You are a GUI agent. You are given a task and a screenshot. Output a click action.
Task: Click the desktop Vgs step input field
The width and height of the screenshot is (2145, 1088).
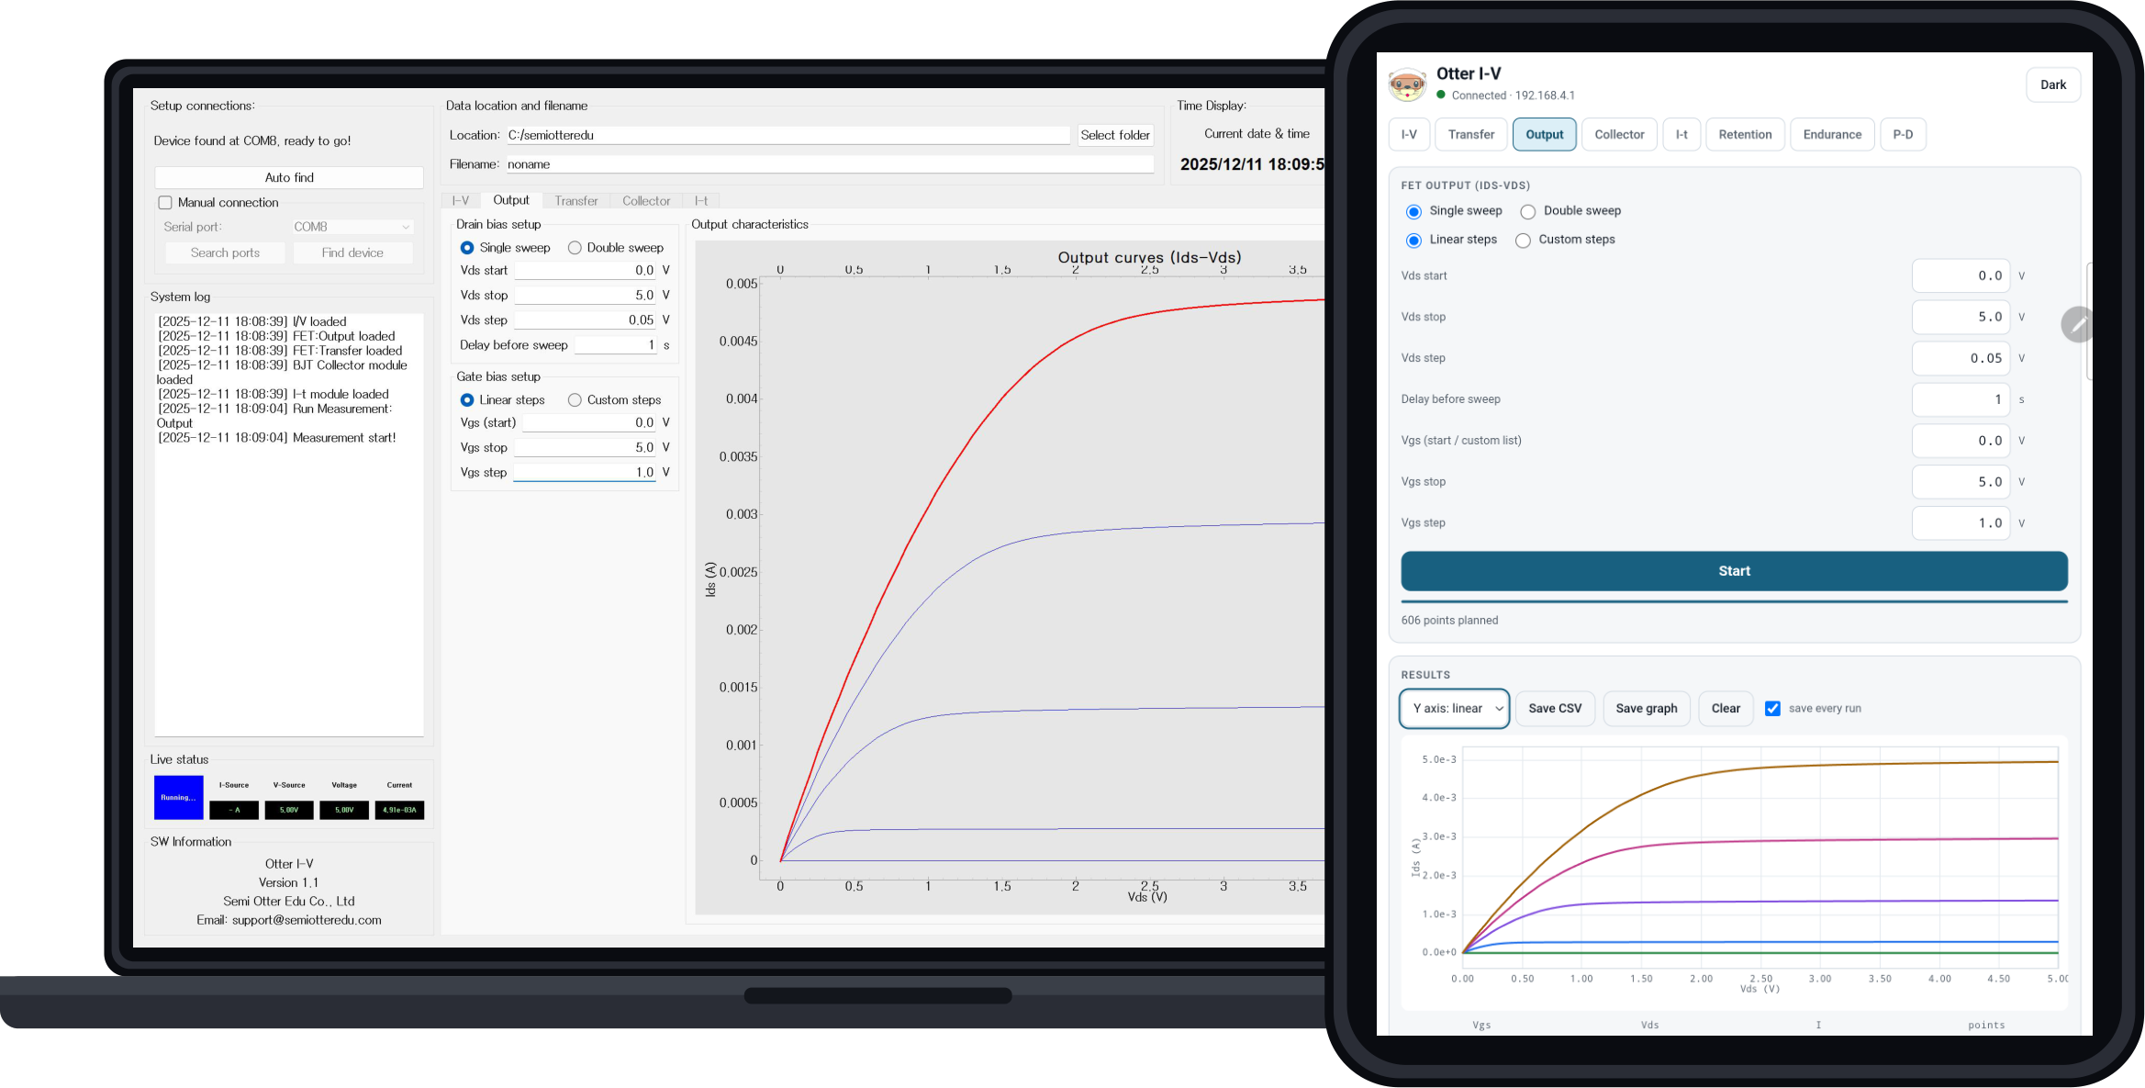click(x=585, y=473)
